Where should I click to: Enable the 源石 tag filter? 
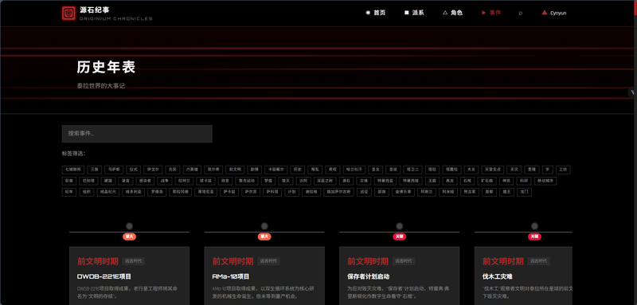point(346,181)
